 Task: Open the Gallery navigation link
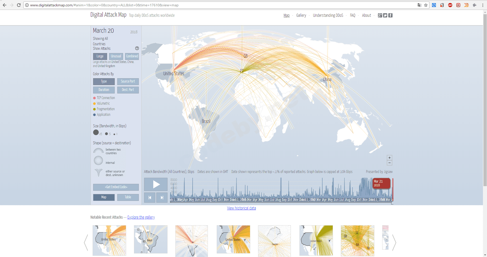[x=301, y=15]
